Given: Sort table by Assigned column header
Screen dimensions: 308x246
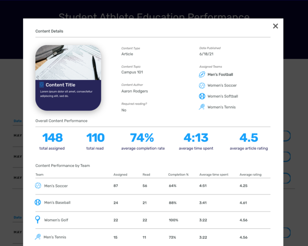Looking at the screenshot, I should coord(120,175).
